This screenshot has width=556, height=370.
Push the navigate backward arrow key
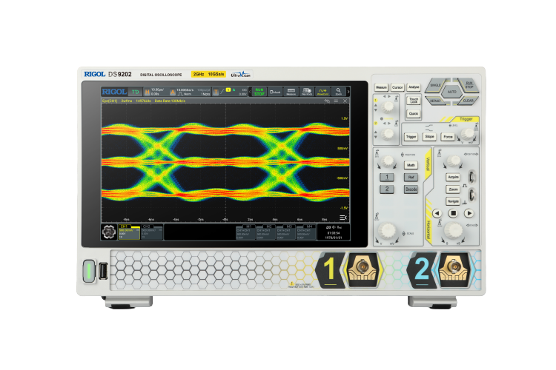point(437,213)
